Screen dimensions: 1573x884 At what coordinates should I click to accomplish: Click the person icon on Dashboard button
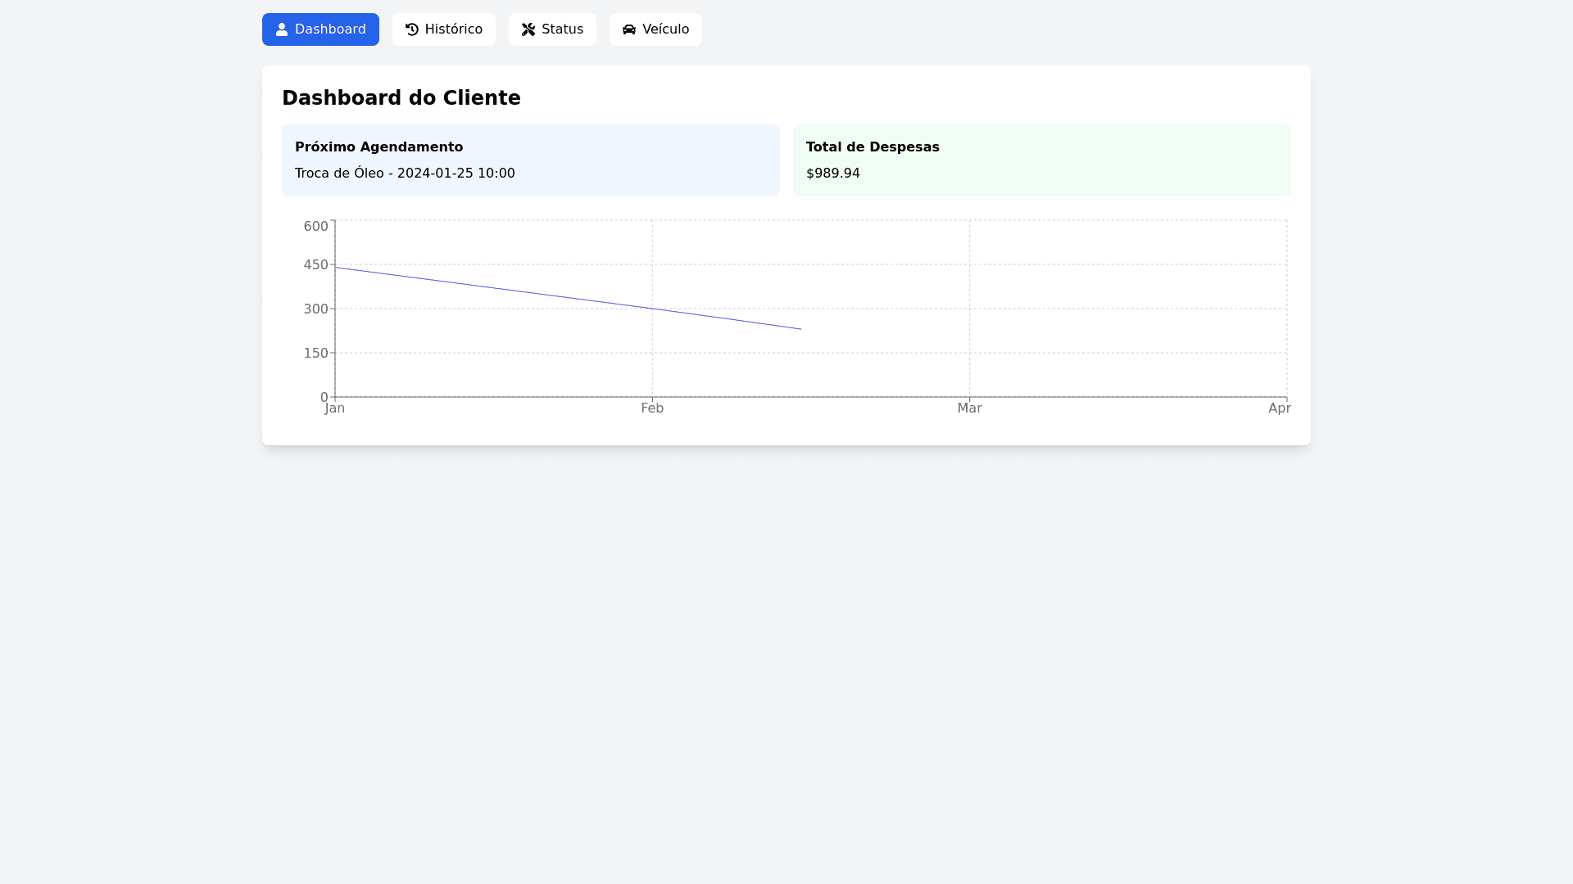click(x=281, y=29)
